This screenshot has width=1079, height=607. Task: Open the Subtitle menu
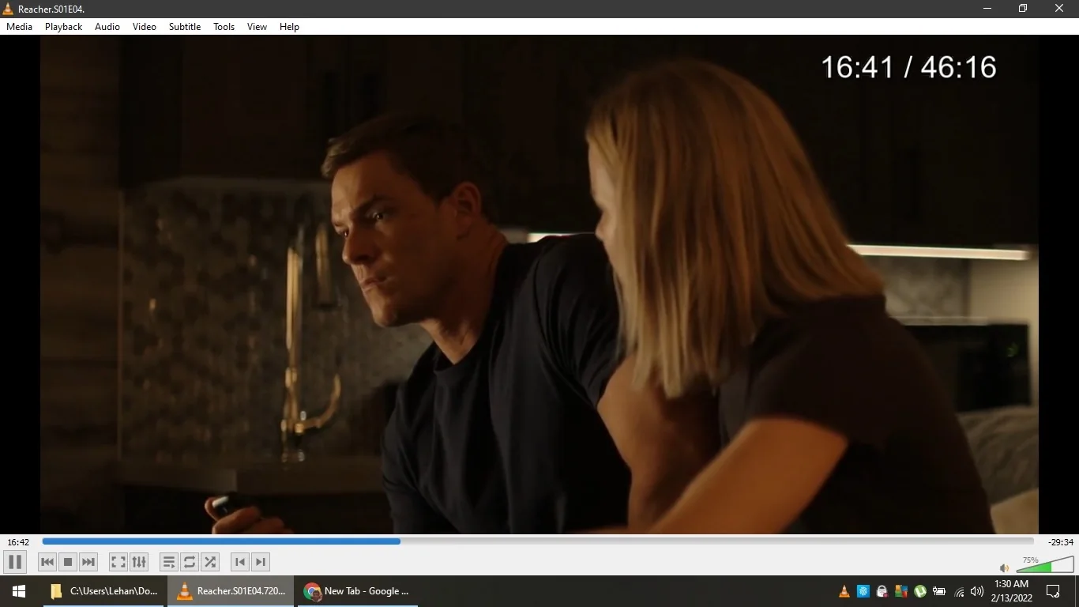pos(185,27)
